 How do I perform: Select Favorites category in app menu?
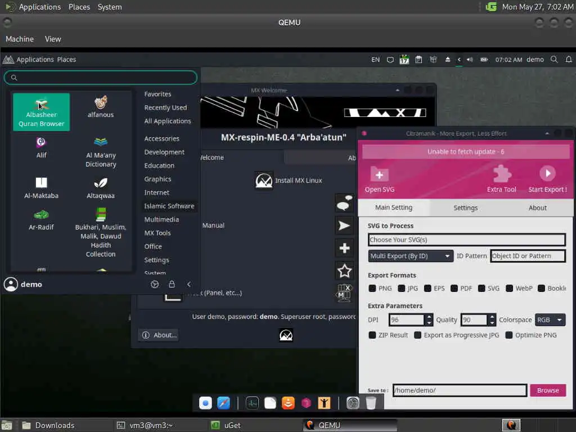[157, 94]
